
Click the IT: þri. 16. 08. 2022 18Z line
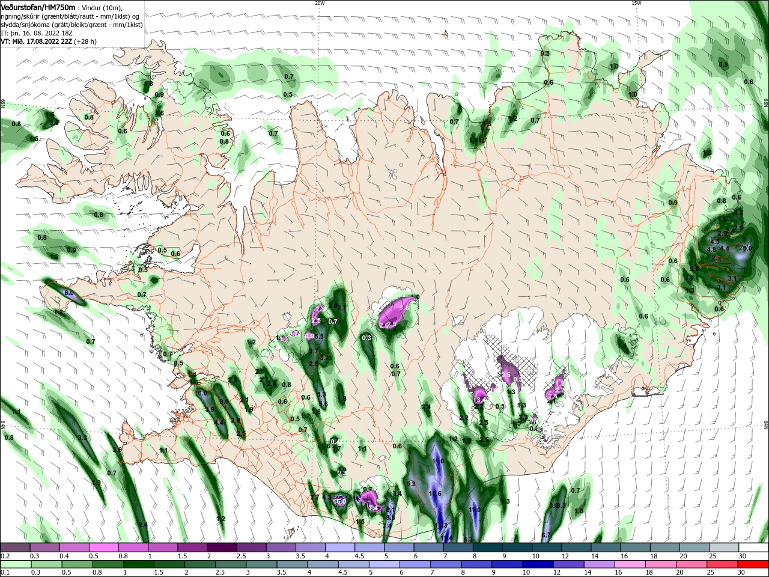coord(37,33)
